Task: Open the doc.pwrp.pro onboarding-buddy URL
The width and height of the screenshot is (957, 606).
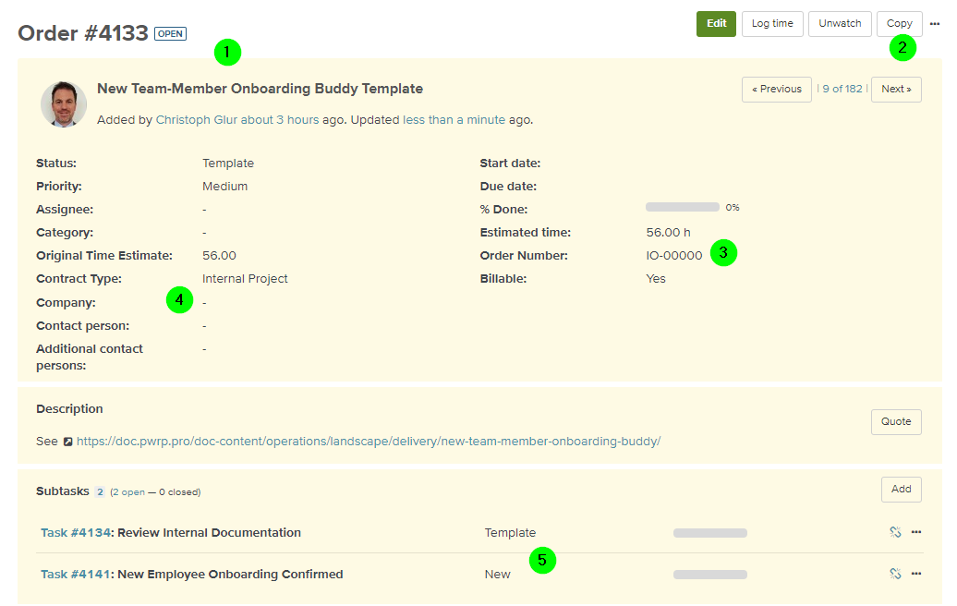Action: pyautogui.click(x=369, y=442)
